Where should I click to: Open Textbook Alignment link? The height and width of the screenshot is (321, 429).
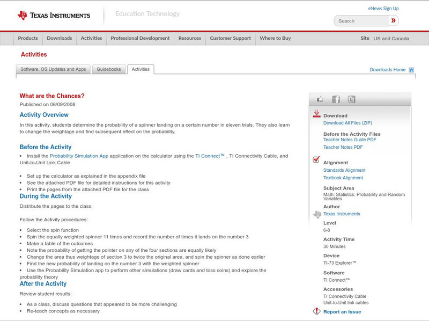pyautogui.click(x=343, y=178)
